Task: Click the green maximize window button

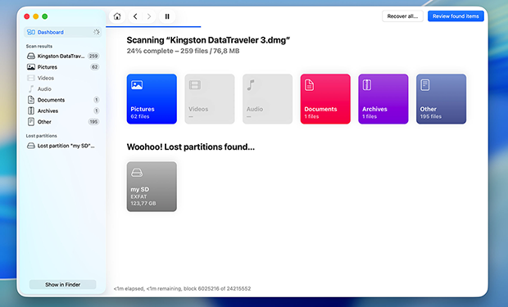Action: 45,16
